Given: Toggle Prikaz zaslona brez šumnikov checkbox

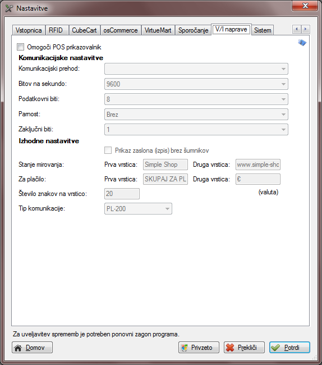Looking at the screenshot, I should coord(108,150).
